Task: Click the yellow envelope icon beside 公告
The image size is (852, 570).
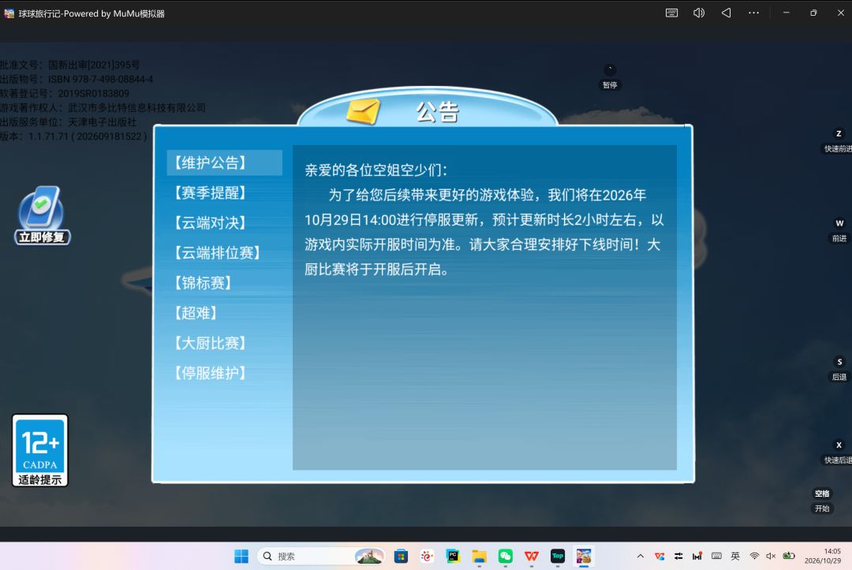Action: pos(363,110)
